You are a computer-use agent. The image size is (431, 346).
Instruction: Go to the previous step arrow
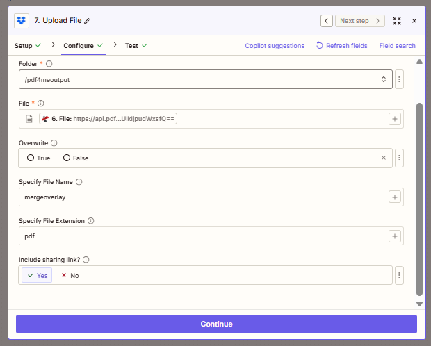[326, 21]
